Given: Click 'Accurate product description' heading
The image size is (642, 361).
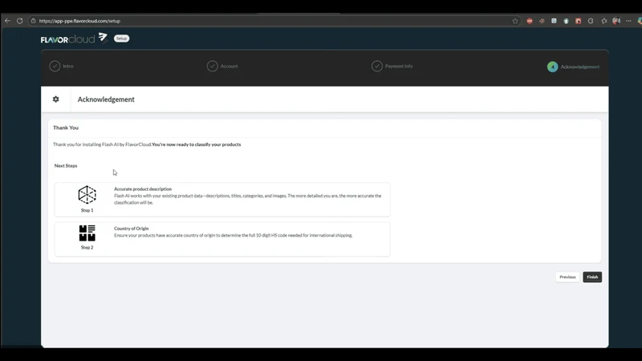Looking at the screenshot, I should tap(143, 189).
